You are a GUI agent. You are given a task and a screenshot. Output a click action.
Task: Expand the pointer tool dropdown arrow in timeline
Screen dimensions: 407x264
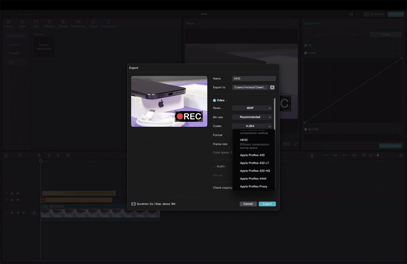(11, 155)
